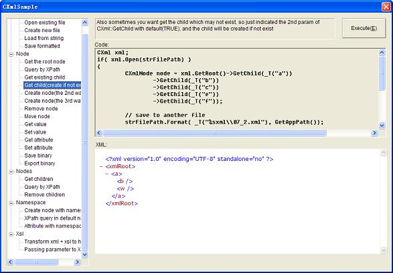Click the description text box
This screenshot has width=393, height=273.
coord(215,29)
